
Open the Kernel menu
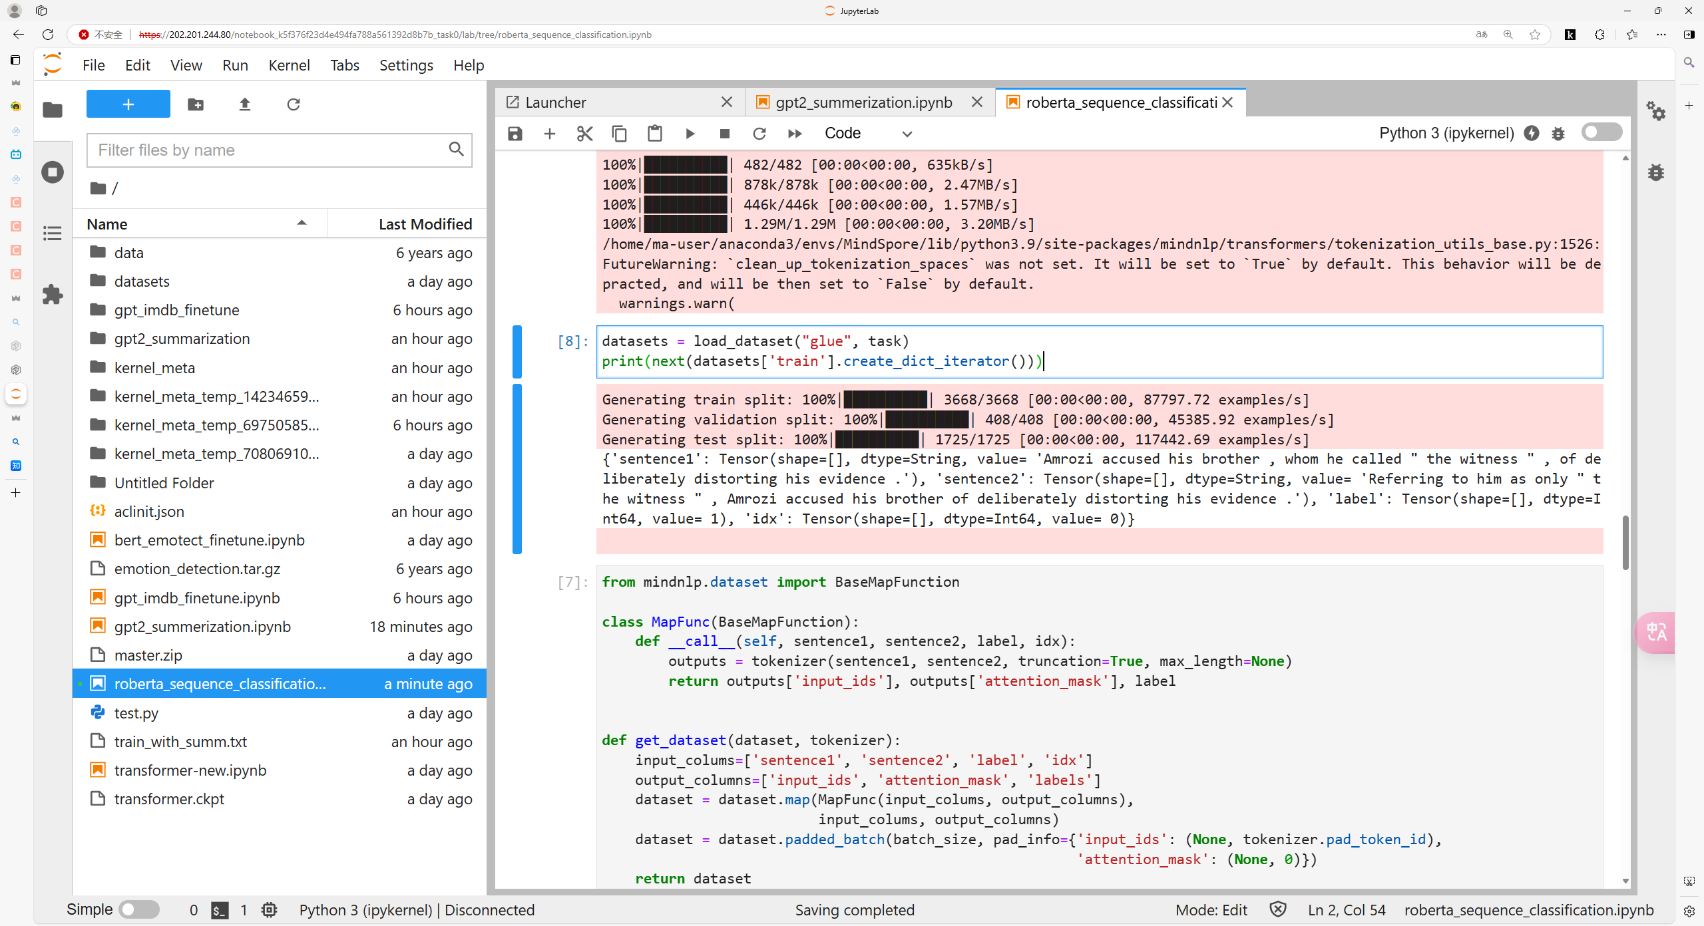point(289,65)
